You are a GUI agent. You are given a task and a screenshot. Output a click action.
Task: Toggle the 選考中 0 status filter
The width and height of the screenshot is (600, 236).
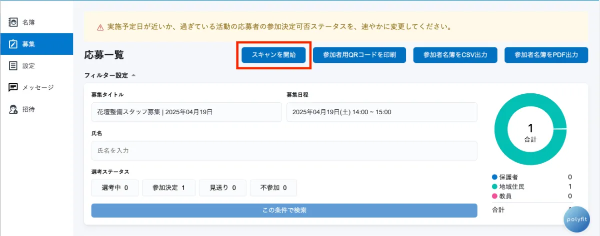point(115,188)
